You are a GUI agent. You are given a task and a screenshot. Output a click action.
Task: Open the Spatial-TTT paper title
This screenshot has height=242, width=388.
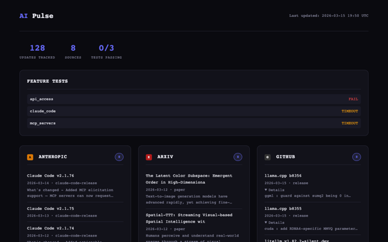(x=189, y=218)
